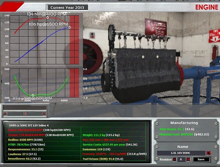Click the red right arrow beside the slider
Screen dimensions: 220x167
[x=44, y=114]
